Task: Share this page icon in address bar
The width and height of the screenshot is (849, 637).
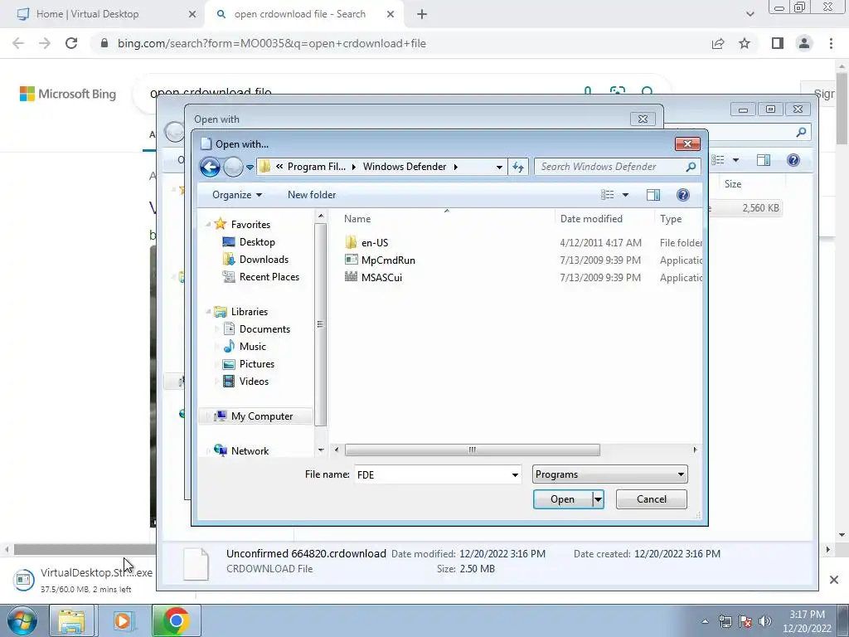Action: point(718,43)
